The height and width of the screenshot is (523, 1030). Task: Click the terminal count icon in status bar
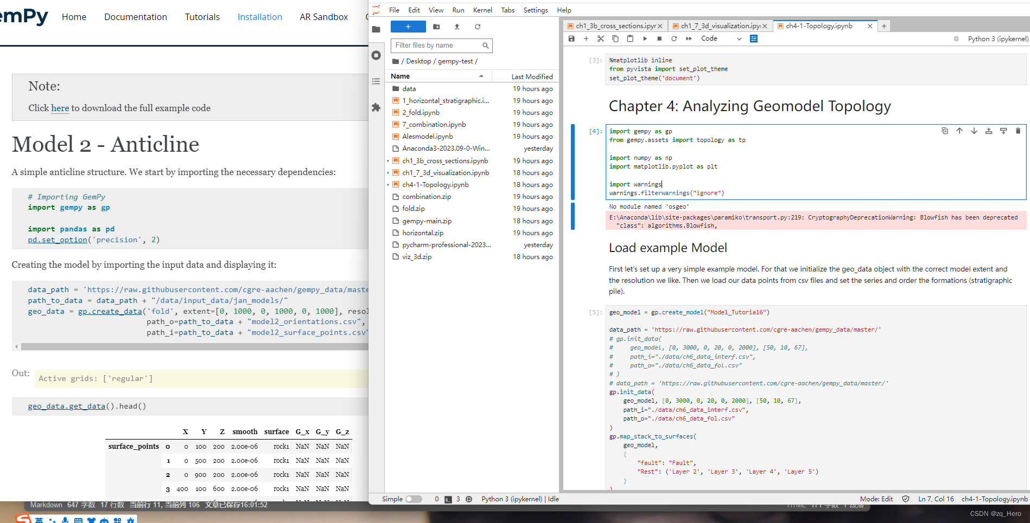448,499
